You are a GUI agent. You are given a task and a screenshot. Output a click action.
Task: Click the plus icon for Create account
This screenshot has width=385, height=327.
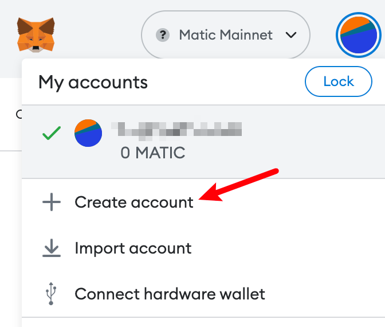click(52, 202)
